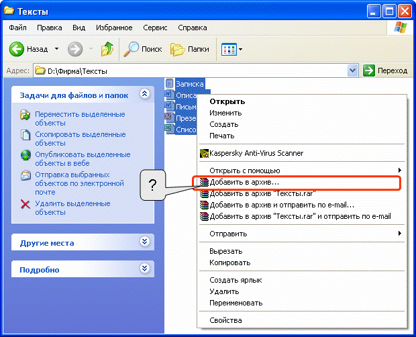Click the e-mail envelope task icon
This screenshot has width=416, height=337.
click(x=25, y=175)
